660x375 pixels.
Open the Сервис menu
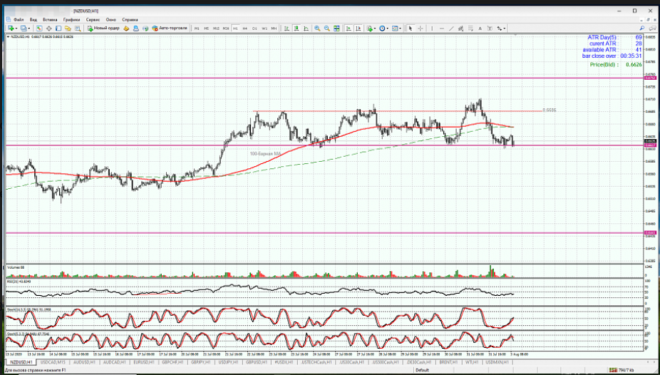[x=93, y=19]
